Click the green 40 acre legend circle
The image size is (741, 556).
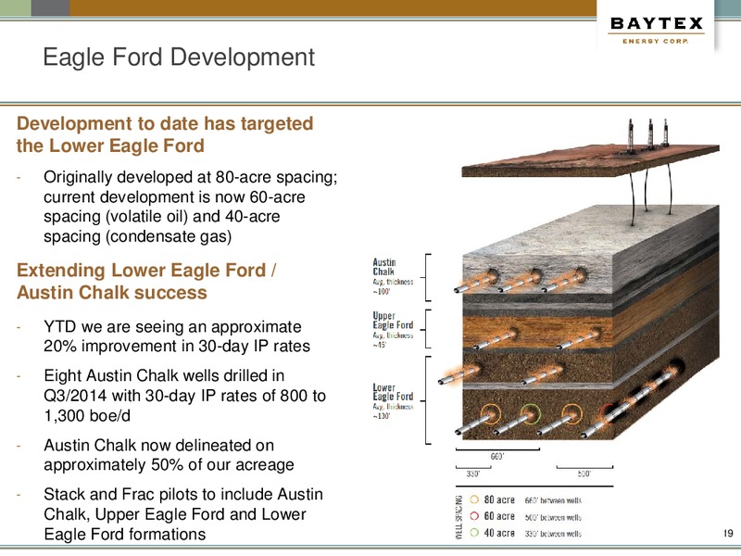474,533
